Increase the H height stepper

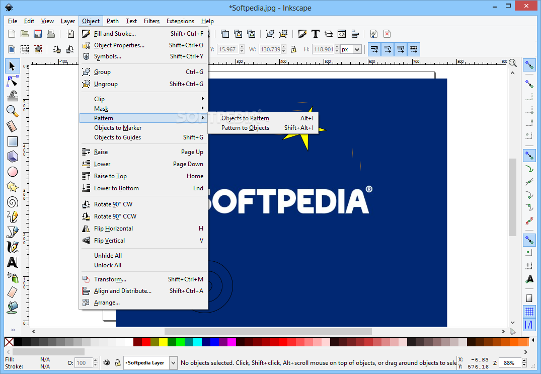pyautogui.click(x=337, y=47)
